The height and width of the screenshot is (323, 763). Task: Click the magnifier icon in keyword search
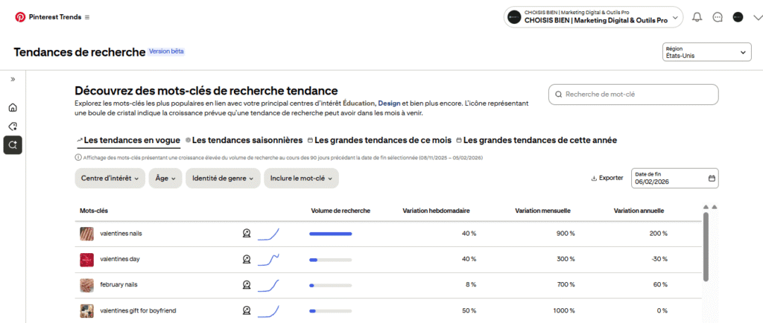pos(559,95)
